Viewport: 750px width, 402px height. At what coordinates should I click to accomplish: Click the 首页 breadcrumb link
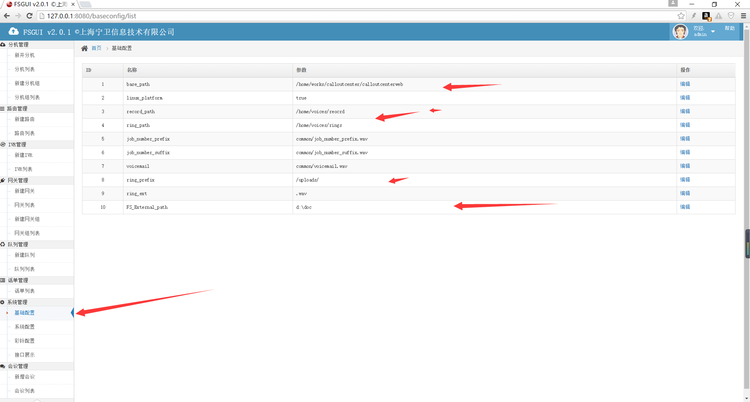(96, 48)
